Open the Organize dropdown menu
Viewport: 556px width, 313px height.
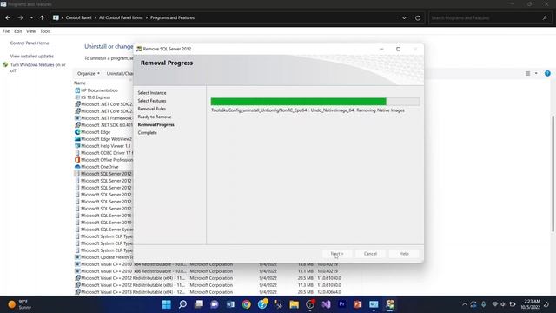click(89, 73)
